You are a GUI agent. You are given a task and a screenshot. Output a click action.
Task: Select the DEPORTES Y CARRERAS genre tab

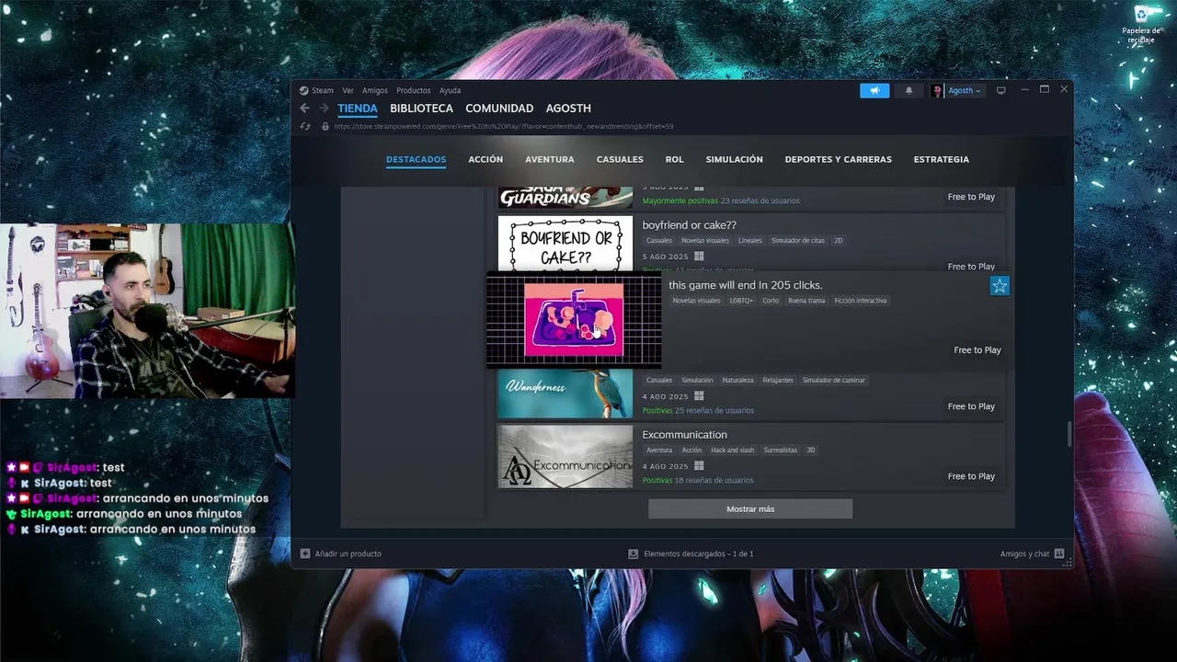[838, 159]
